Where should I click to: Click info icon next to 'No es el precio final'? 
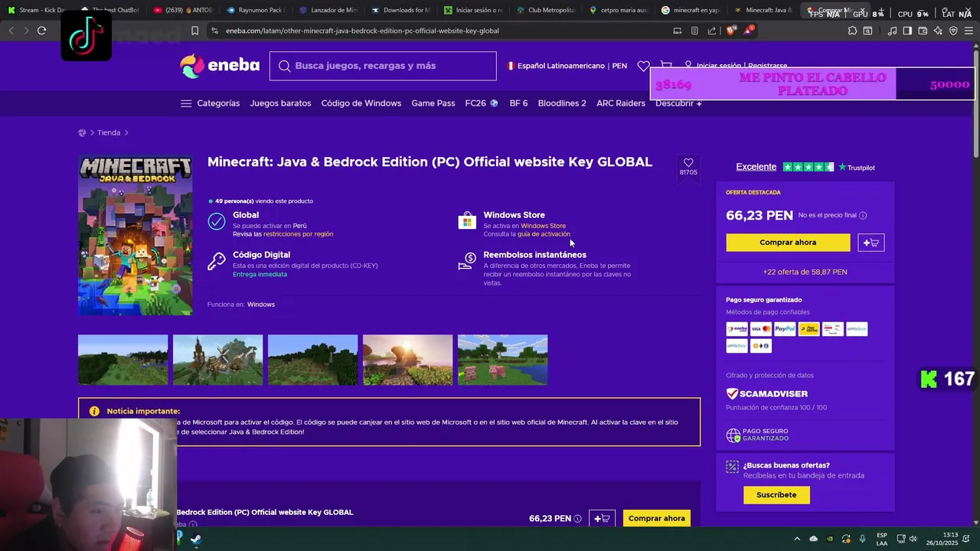(863, 216)
